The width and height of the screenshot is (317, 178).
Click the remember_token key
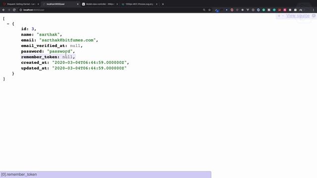click(x=39, y=57)
